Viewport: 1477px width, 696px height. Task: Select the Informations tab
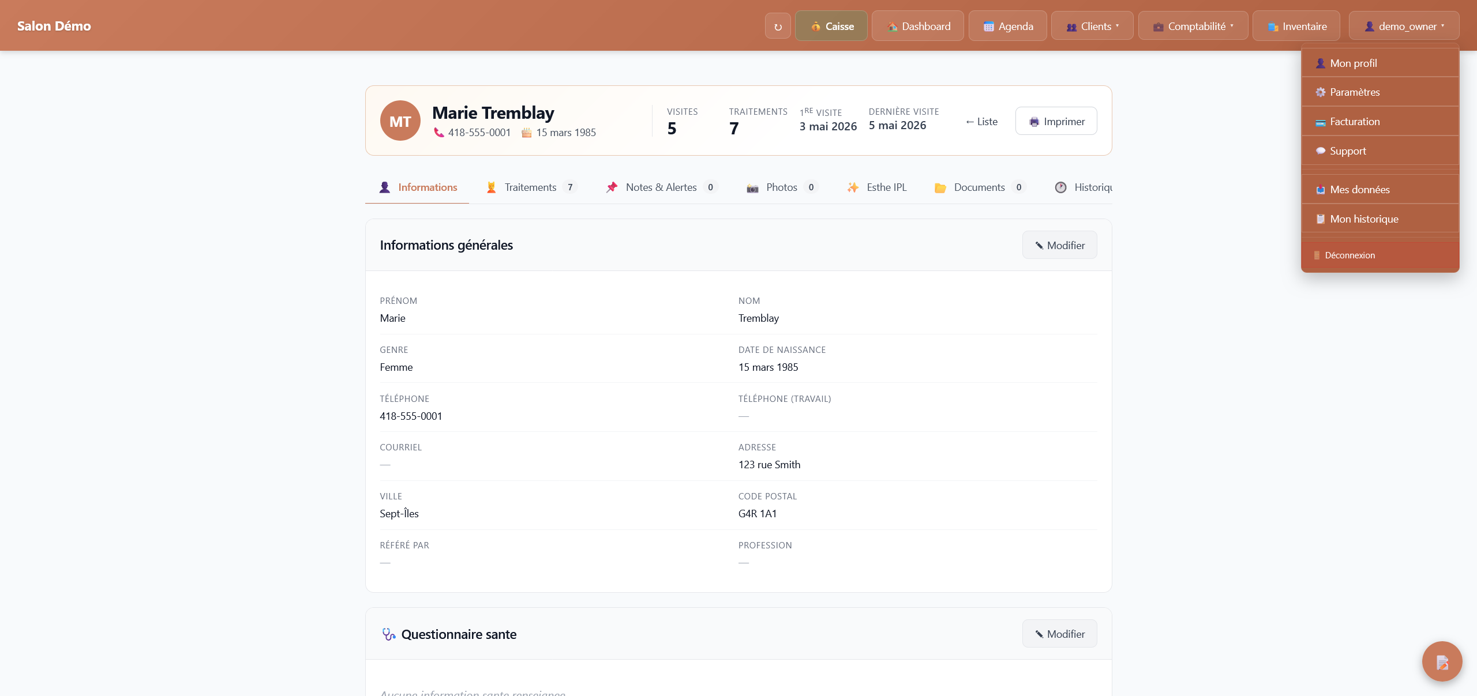[x=418, y=187]
